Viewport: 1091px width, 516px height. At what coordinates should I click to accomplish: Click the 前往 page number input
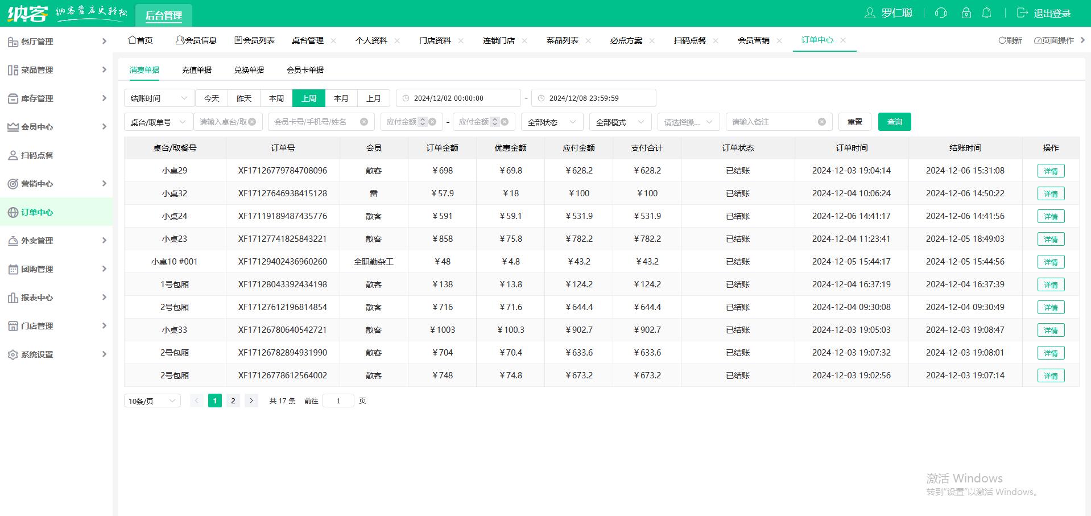point(338,401)
